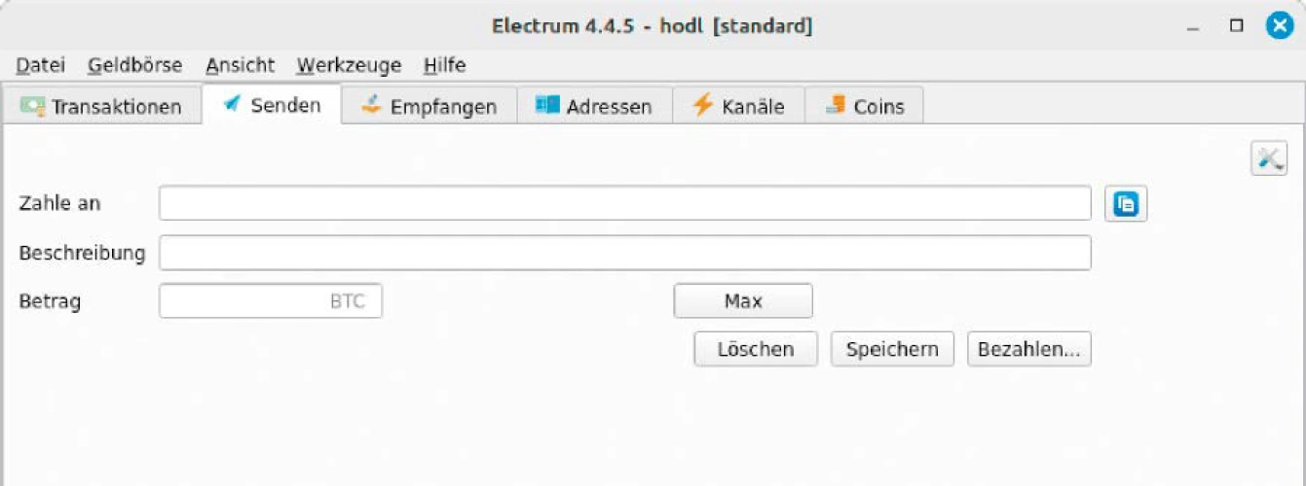Select the Coins tab
The image size is (1306, 486).
pos(864,106)
